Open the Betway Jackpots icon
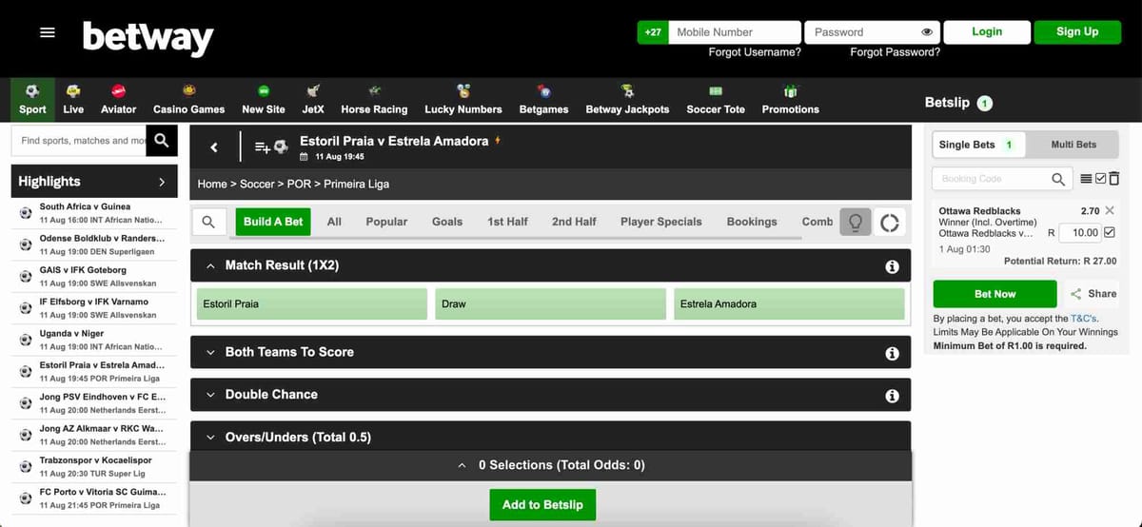 pyautogui.click(x=627, y=91)
